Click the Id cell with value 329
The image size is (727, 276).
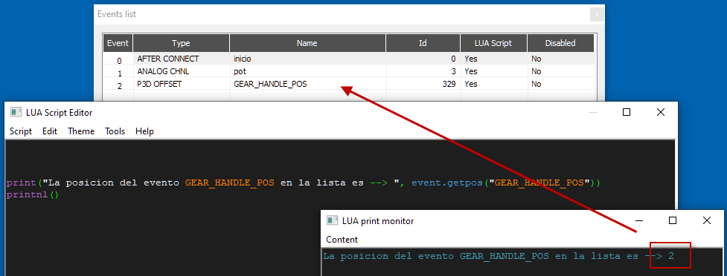[x=423, y=84]
